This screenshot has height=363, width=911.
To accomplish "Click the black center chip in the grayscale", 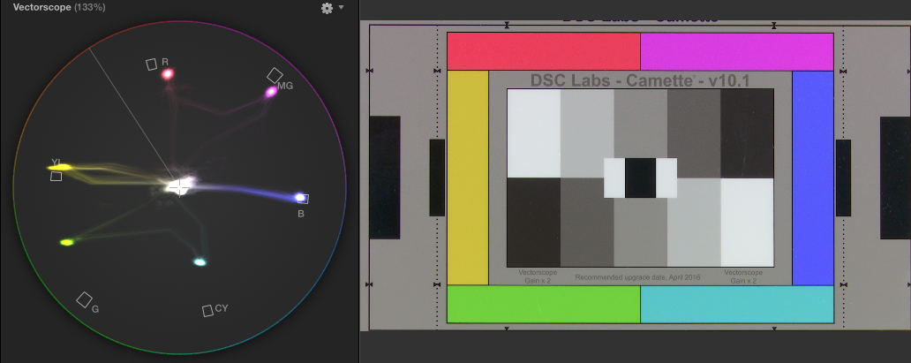I will (640, 178).
